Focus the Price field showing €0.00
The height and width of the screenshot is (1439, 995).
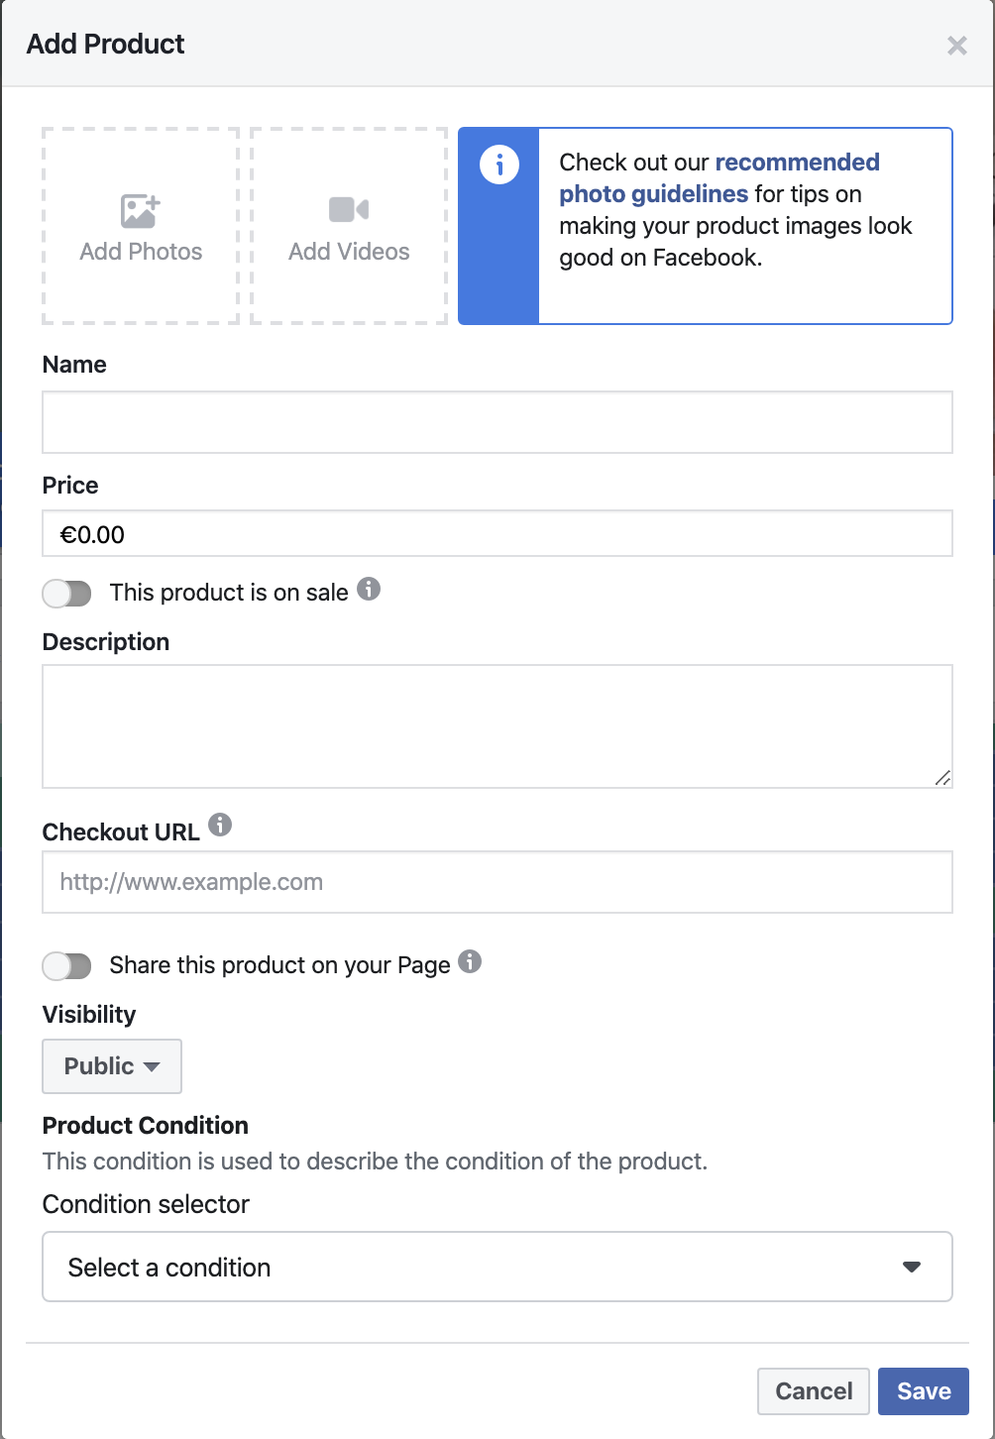(x=497, y=534)
